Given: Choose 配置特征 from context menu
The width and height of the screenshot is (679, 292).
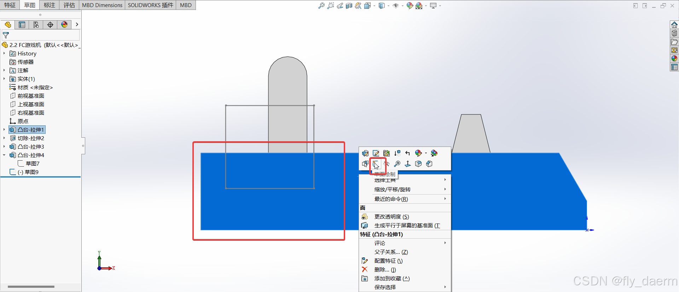Looking at the screenshot, I should [405, 261].
